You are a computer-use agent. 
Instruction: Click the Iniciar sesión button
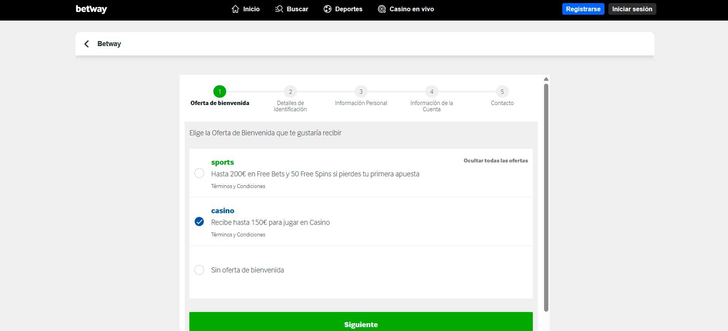pyautogui.click(x=632, y=9)
